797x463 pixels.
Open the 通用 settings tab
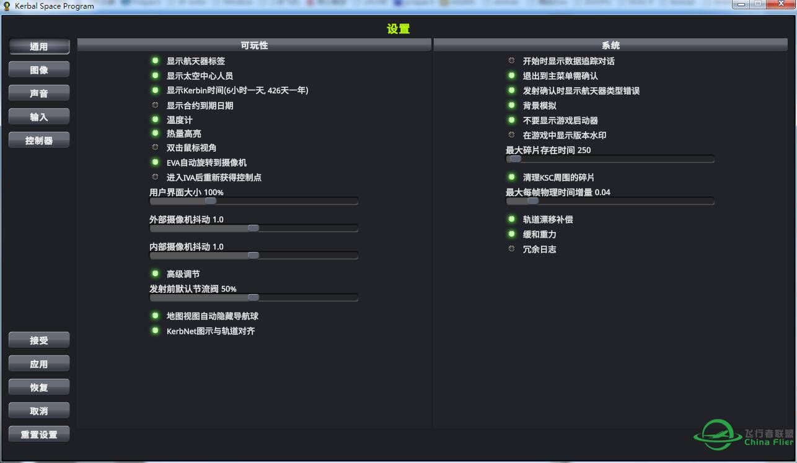coord(39,46)
